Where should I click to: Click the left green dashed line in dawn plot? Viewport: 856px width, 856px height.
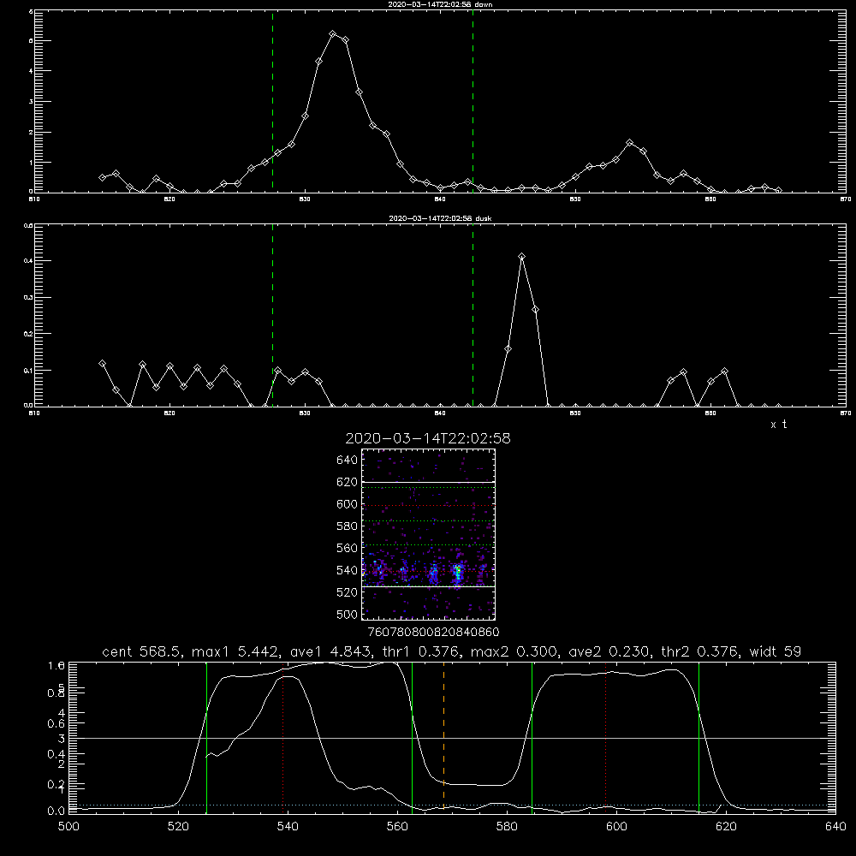pos(272,101)
